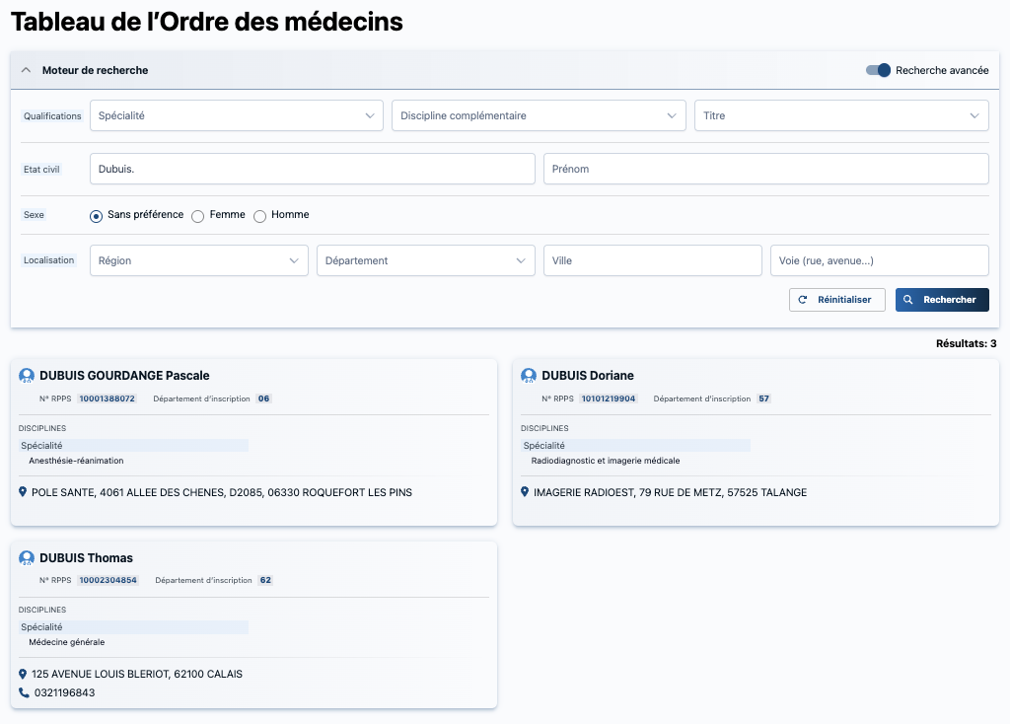Click location pin for Talange address

[x=525, y=492]
